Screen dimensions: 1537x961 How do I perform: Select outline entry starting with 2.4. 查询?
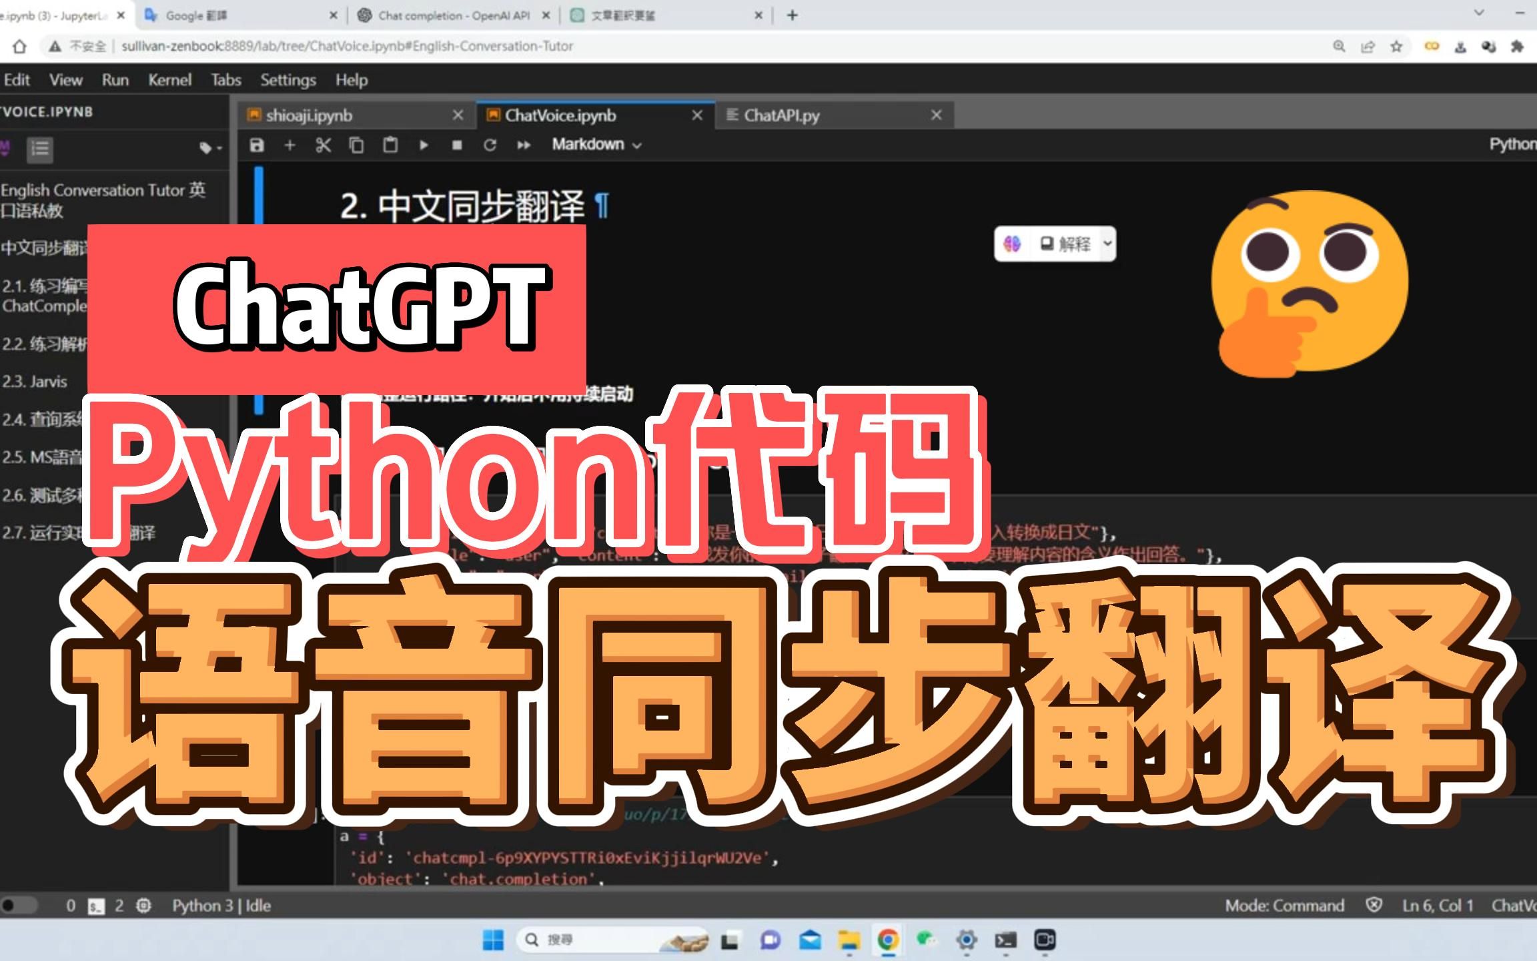tap(43, 419)
